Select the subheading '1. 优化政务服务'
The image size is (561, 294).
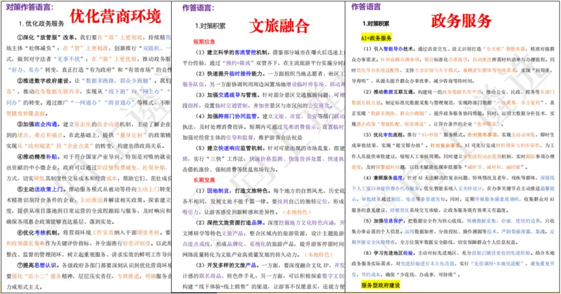coord(41,24)
